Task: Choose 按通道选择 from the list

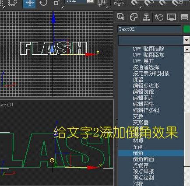Action: point(146,67)
